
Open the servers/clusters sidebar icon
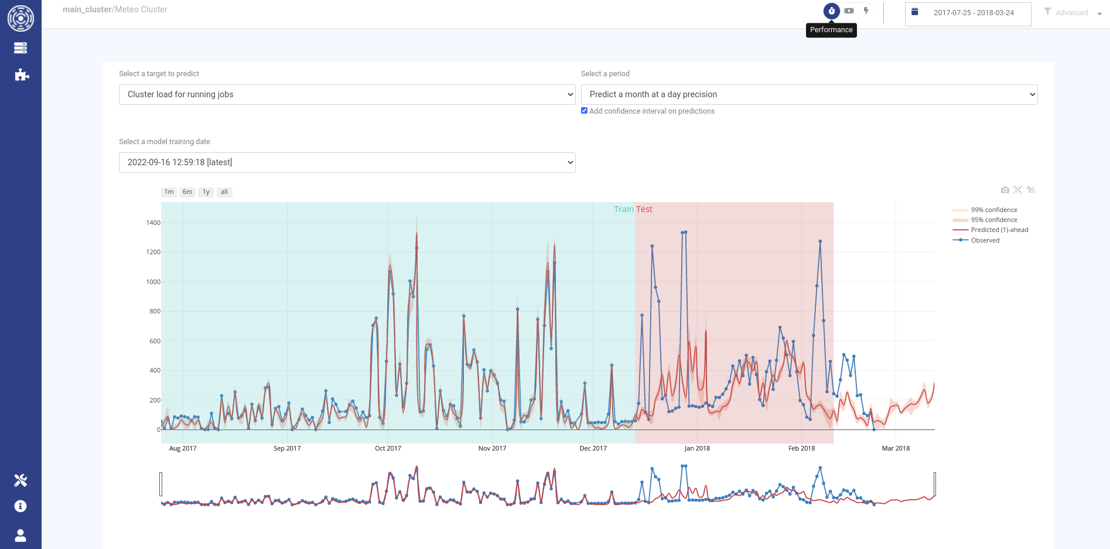[x=21, y=48]
